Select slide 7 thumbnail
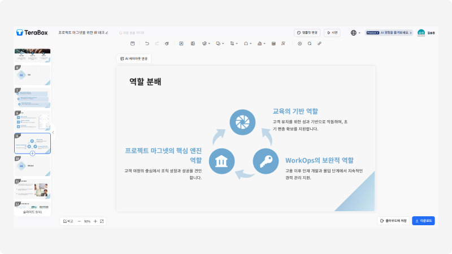This screenshot has height=254, width=452. tap(32, 98)
